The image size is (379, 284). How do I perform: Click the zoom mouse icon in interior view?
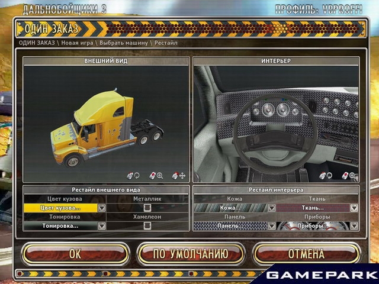point(349,176)
